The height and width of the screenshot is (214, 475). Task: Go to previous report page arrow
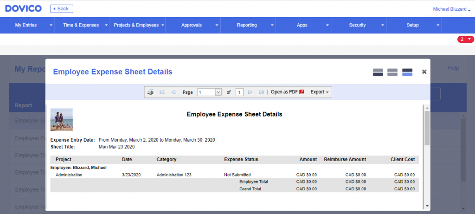(173, 92)
